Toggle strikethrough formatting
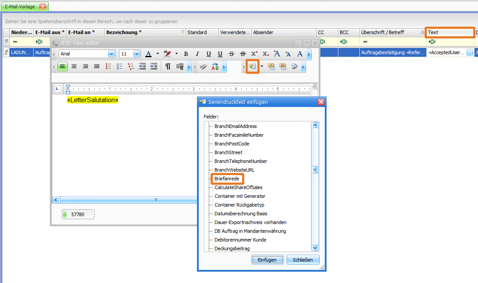This screenshot has width=478, height=283. 232,54
